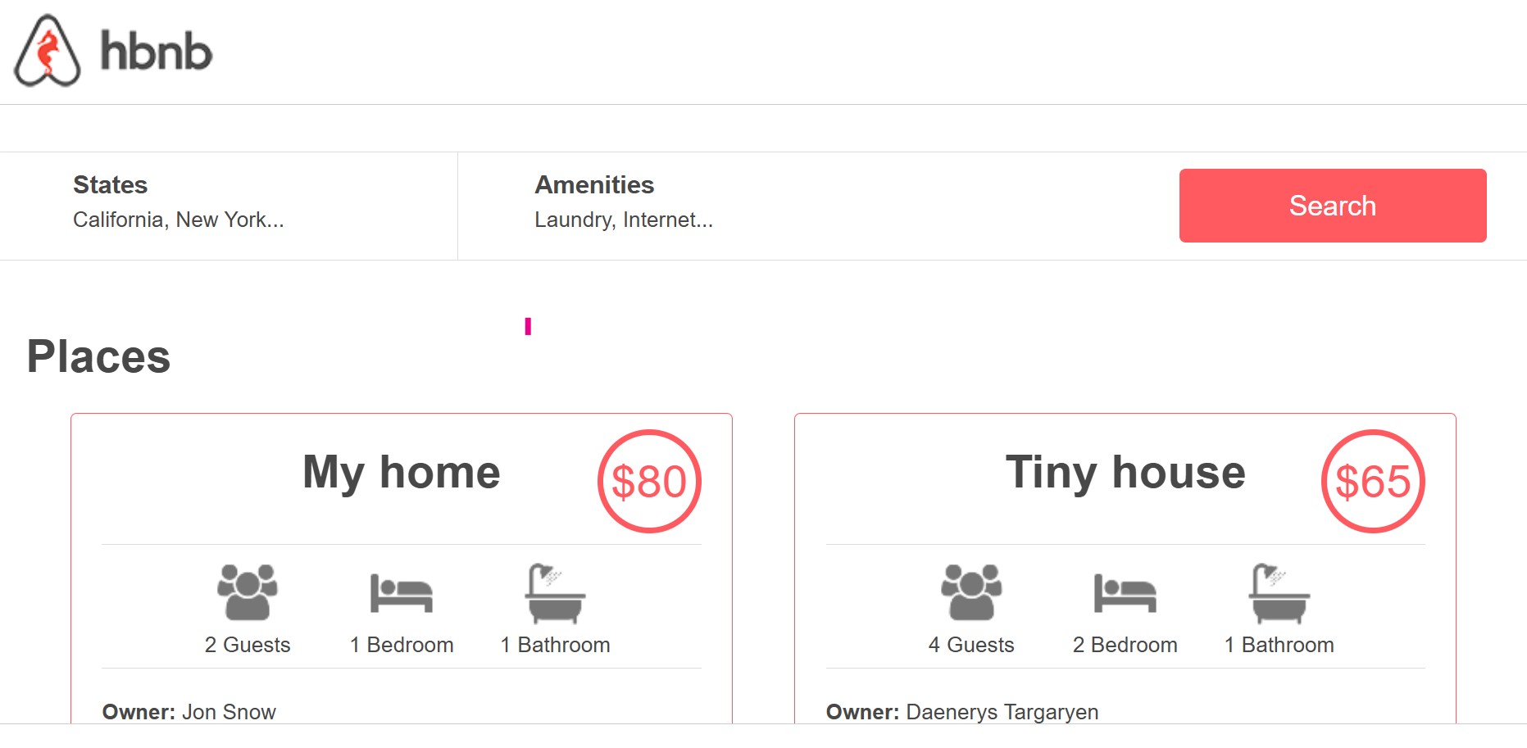This screenshot has width=1527, height=748.
Task: Click the $65 price badge
Action: pyautogui.click(x=1373, y=482)
